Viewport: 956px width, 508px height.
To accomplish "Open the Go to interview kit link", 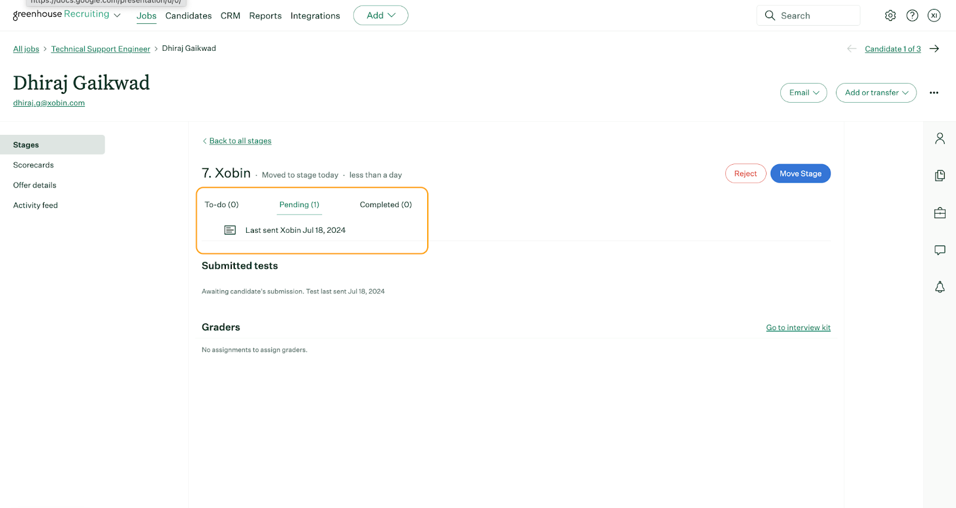I will click(798, 328).
